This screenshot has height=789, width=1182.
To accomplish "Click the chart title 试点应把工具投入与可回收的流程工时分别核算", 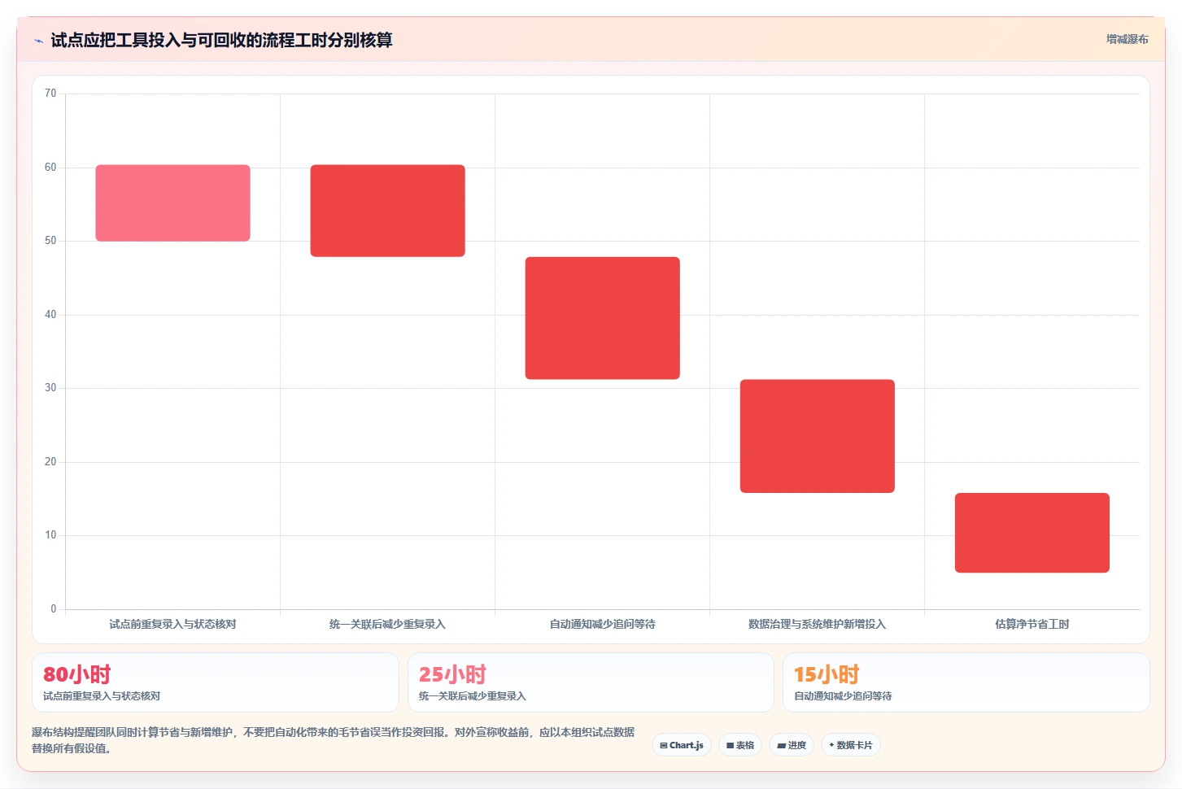I will pos(221,40).
